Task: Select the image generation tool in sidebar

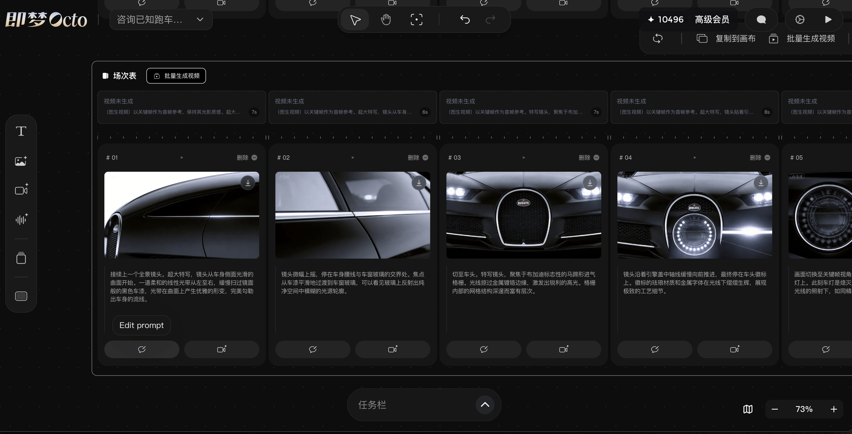Action: click(21, 161)
